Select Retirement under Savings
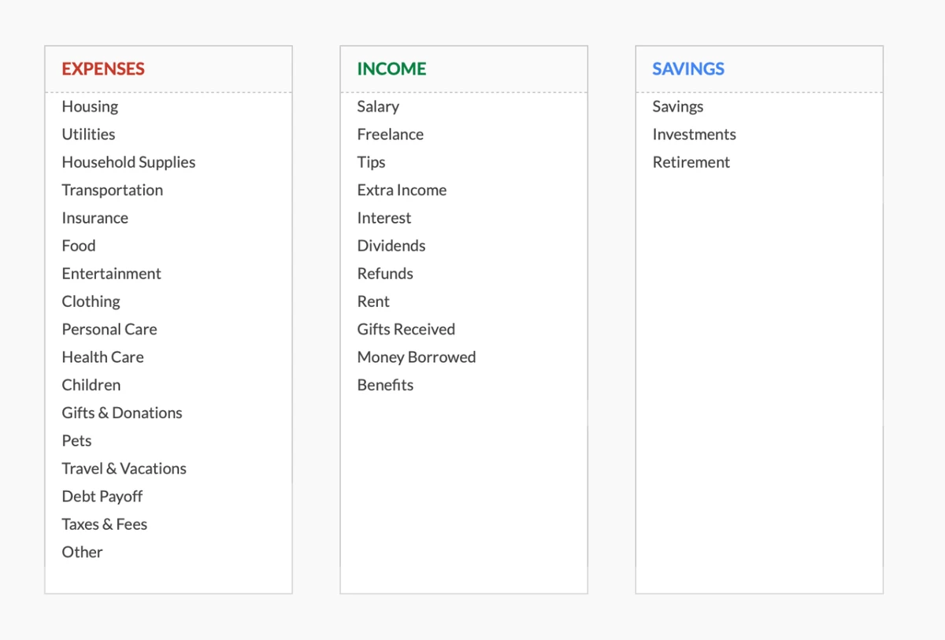This screenshot has width=945, height=640. point(691,162)
